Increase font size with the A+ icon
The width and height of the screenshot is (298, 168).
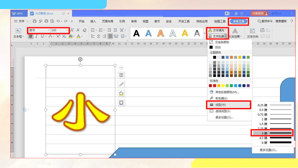pos(72,30)
